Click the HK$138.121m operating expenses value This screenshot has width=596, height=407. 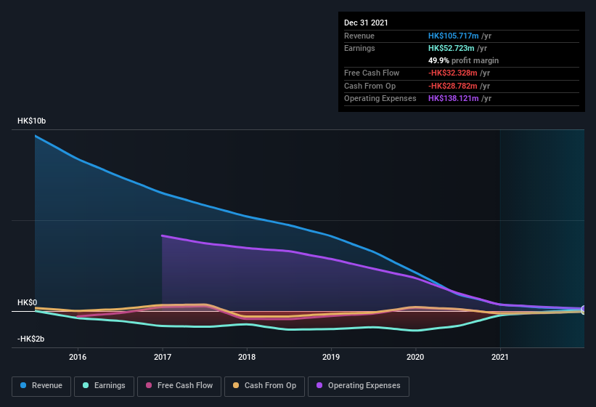click(x=453, y=98)
